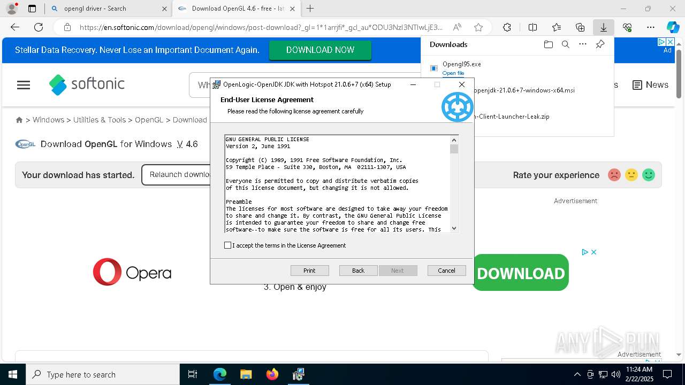Viewport: 685px width, 385px height.
Task: Open the notification center icon
Action: click(667, 374)
